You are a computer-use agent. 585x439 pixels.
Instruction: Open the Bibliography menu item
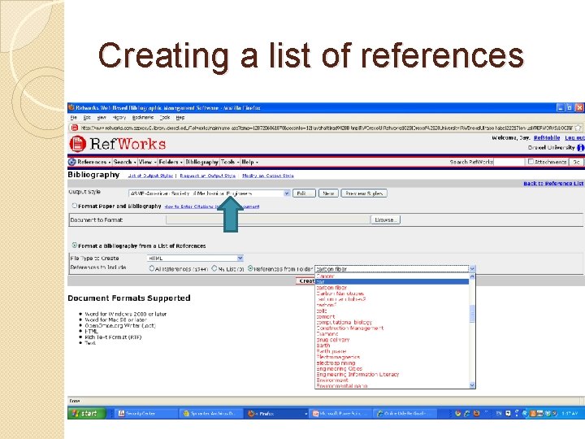tap(201, 162)
